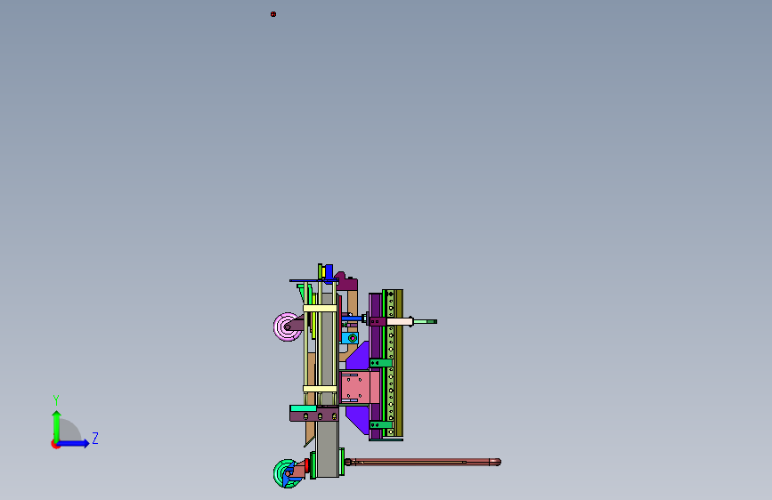This screenshot has width=772, height=500.
Task: Select the thin blue horizontal top plate
Action: coord(313,280)
